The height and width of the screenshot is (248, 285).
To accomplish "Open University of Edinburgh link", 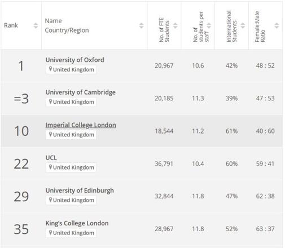I will [x=80, y=191].
